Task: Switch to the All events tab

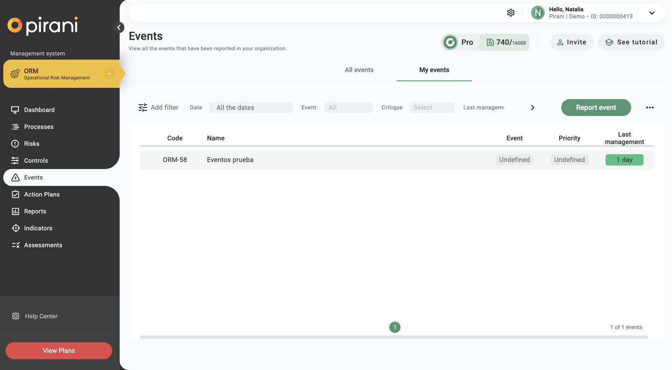Action: (x=359, y=70)
